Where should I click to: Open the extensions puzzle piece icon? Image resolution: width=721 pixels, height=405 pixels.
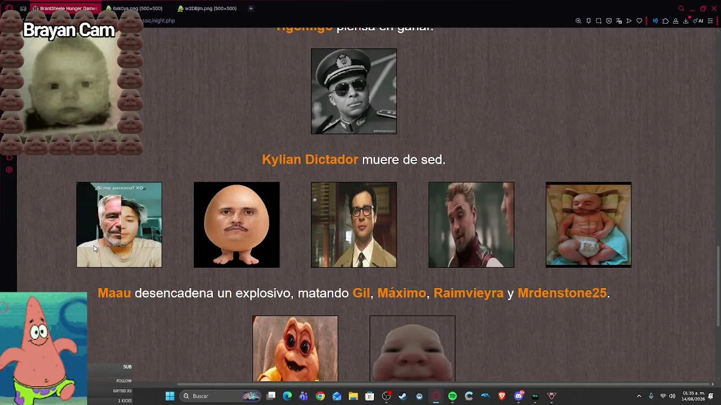[x=665, y=21]
